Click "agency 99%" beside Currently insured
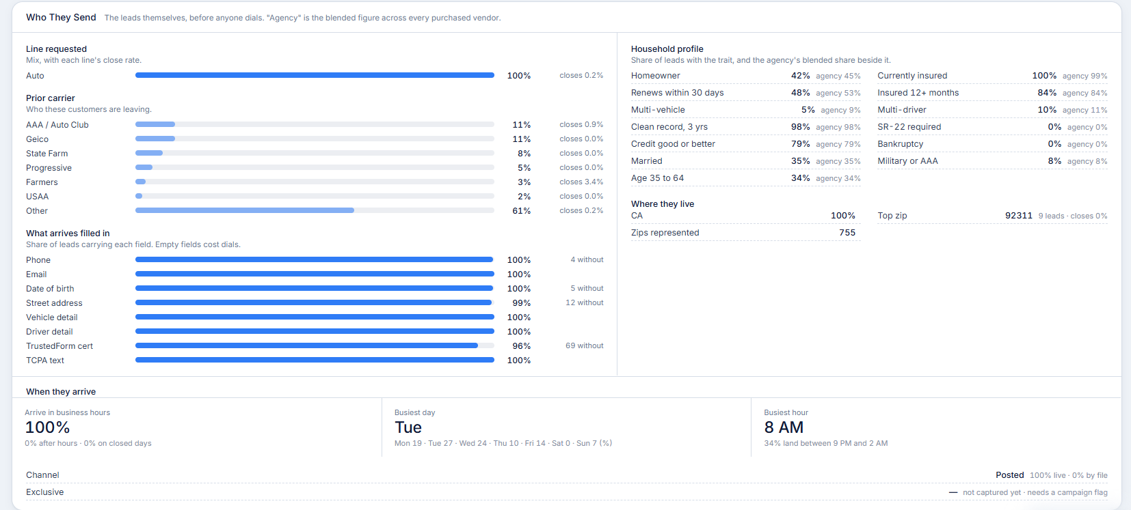The image size is (1131, 510). click(1085, 76)
